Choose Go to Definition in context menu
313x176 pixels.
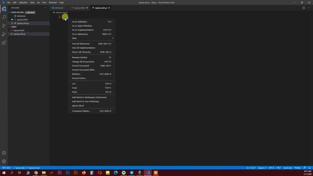[91, 22]
